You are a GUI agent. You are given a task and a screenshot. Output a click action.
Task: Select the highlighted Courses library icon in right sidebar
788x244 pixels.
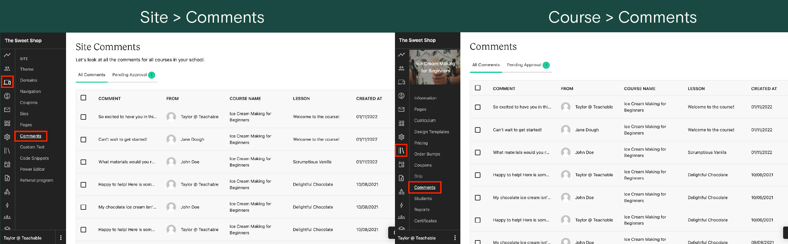(401, 150)
